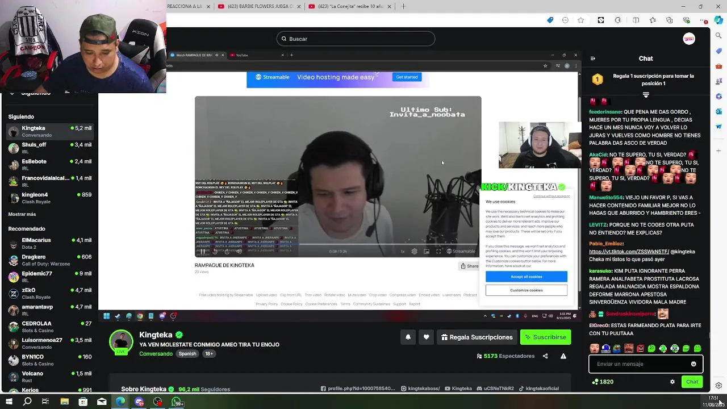Open a new Edge browser tab

click(403, 6)
